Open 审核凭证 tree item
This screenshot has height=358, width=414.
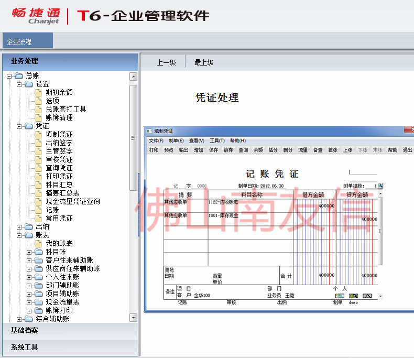coord(59,160)
